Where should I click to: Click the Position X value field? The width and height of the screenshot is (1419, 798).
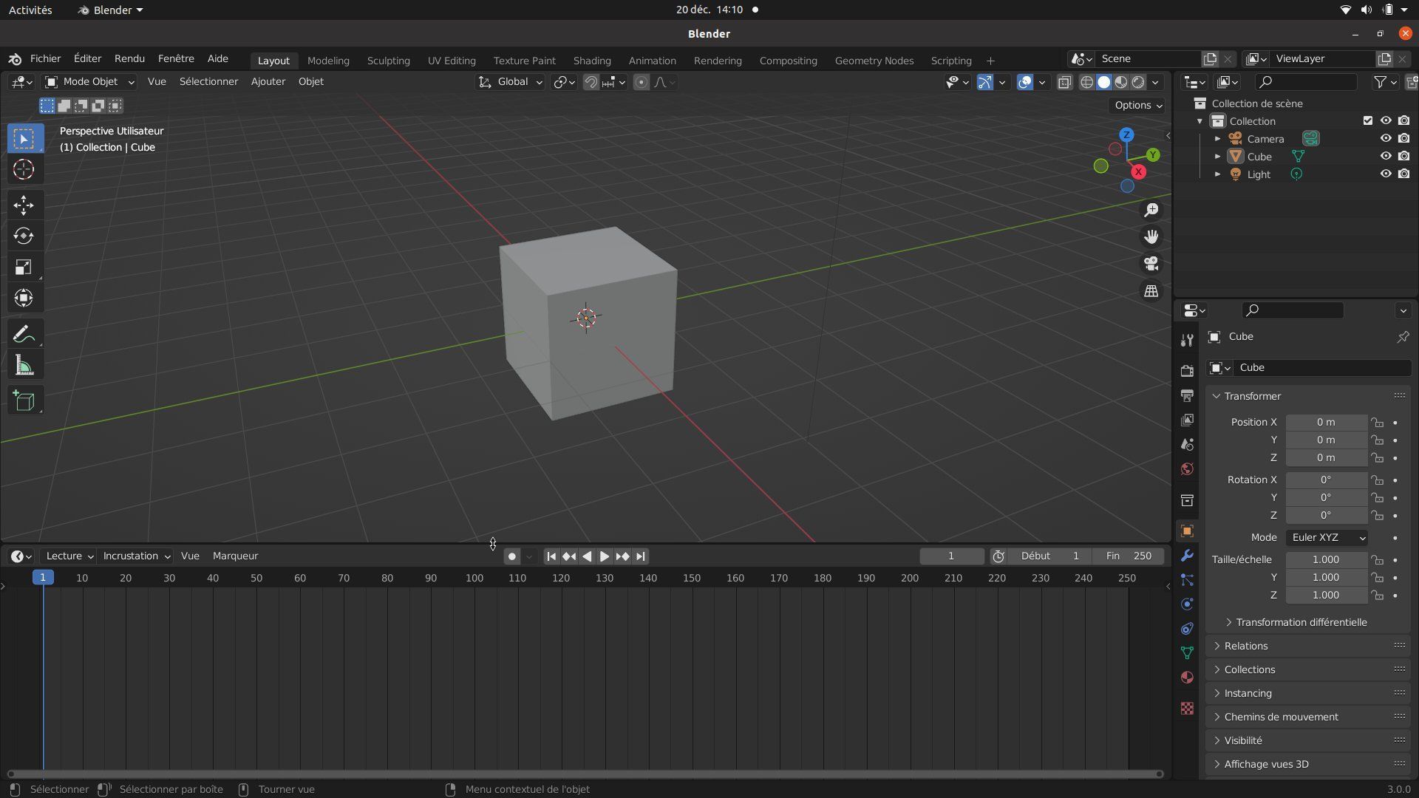pyautogui.click(x=1326, y=423)
